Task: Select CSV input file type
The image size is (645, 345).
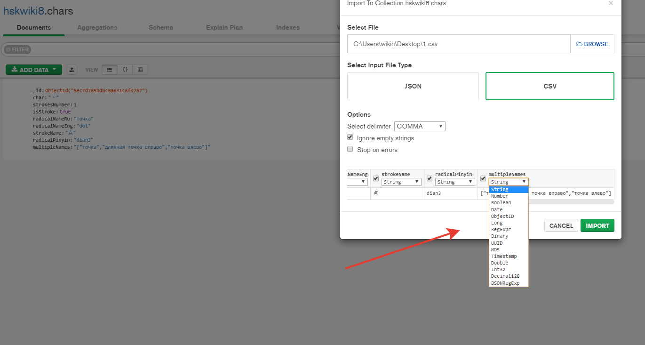Action: [x=550, y=86]
